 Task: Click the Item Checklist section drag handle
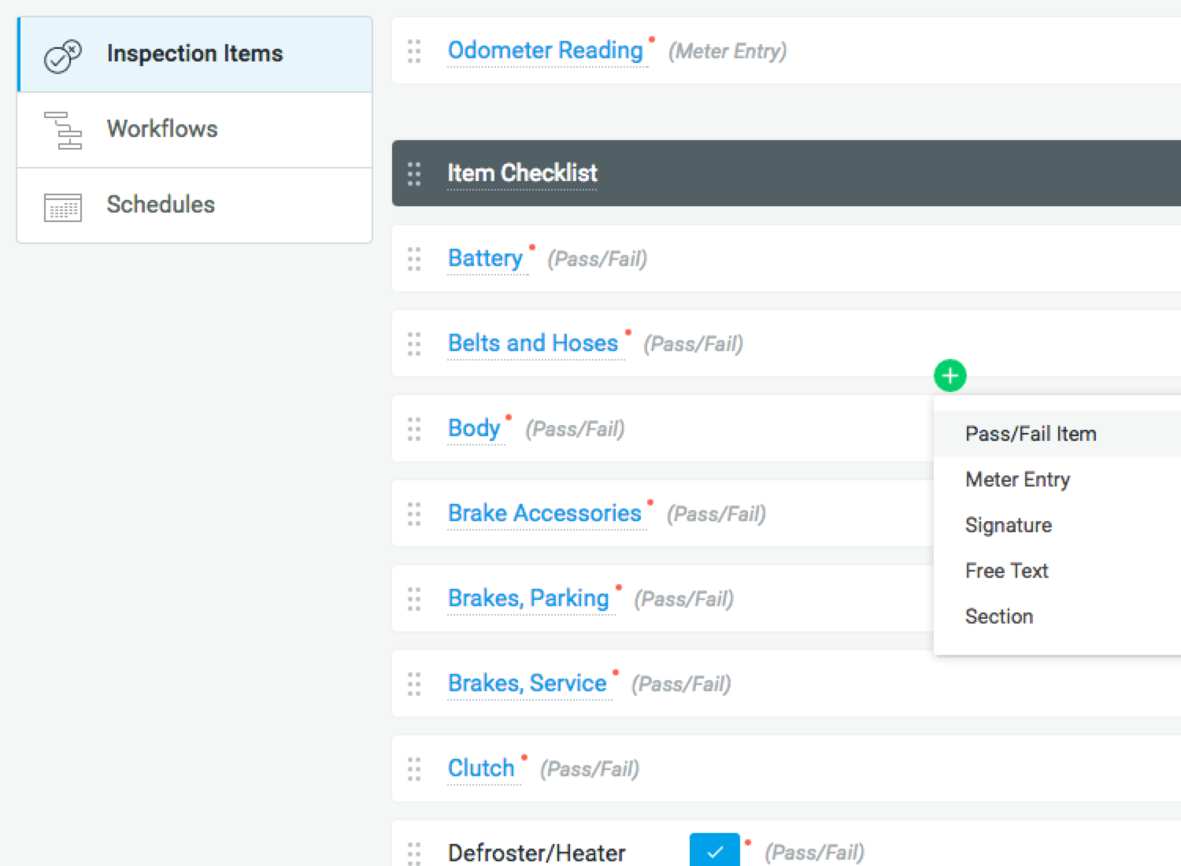tap(414, 174)
